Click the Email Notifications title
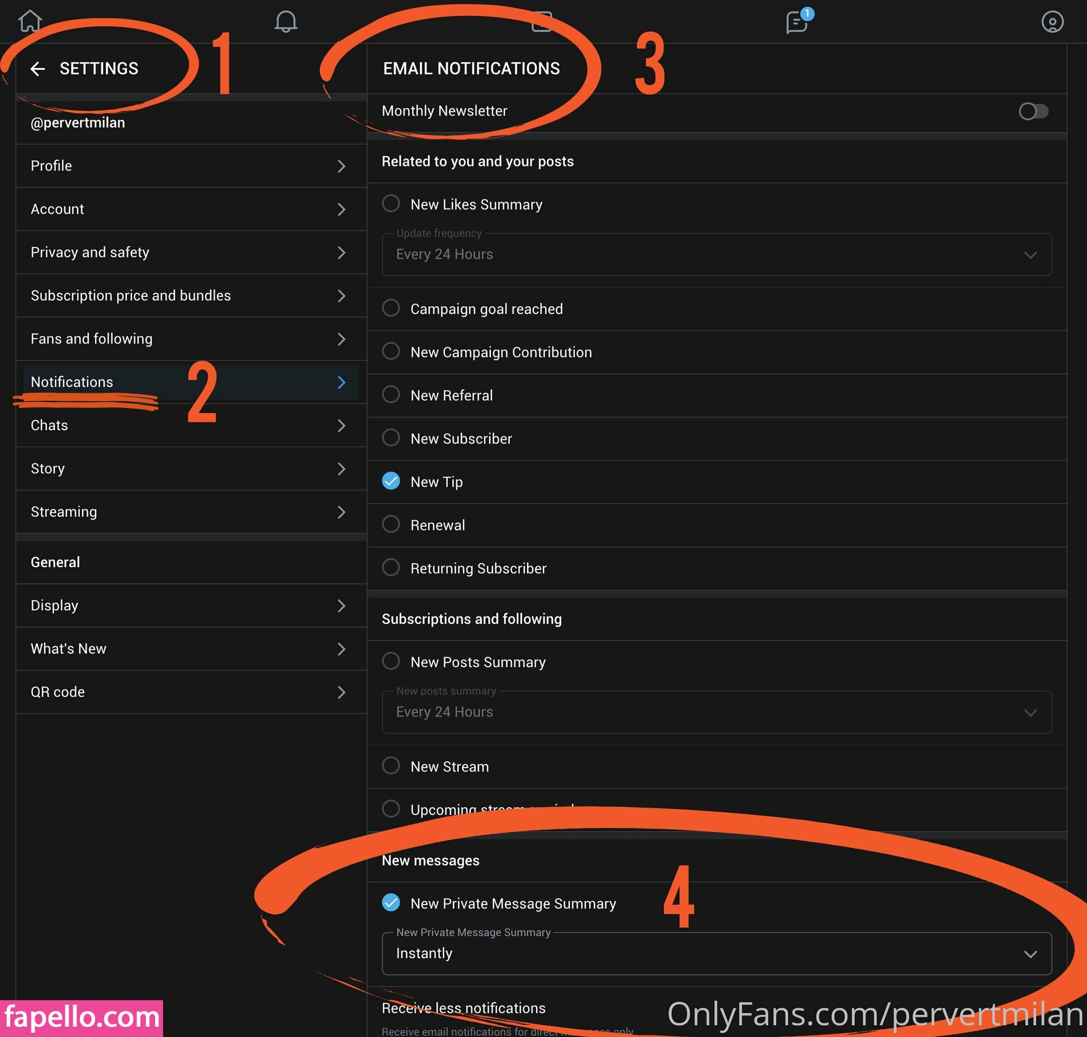Viewport: 1087px width, 1037px height. (x=472, y=68)
